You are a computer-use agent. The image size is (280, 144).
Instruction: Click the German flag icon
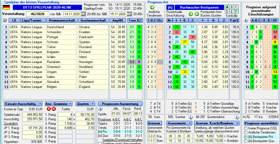coord(6,7)
